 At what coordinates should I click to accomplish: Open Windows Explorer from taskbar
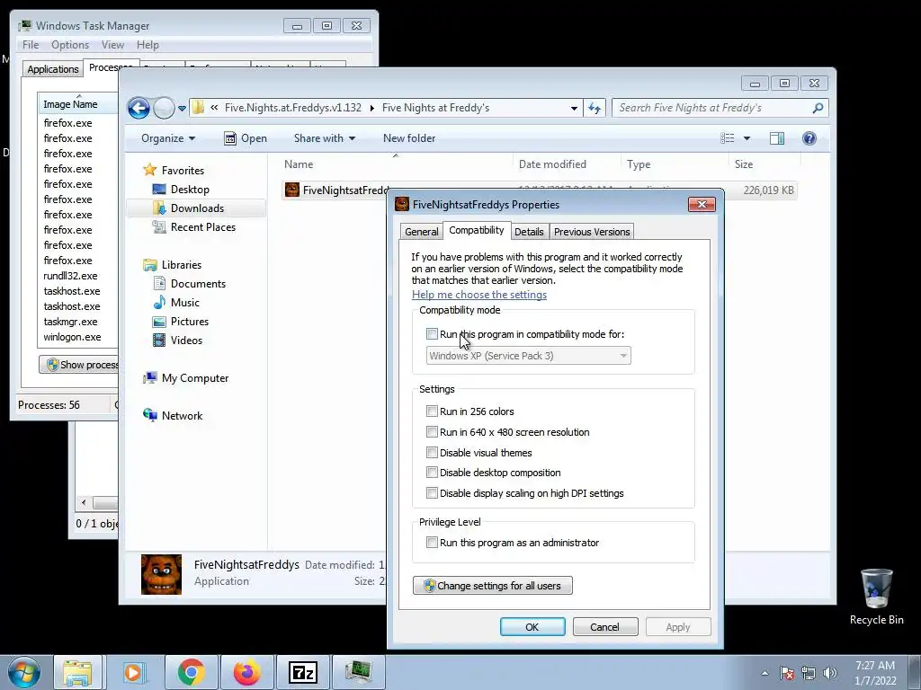77,672
